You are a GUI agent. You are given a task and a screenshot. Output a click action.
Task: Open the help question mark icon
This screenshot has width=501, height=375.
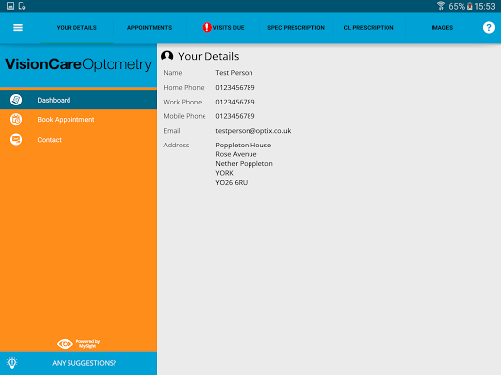click(489, 28)
